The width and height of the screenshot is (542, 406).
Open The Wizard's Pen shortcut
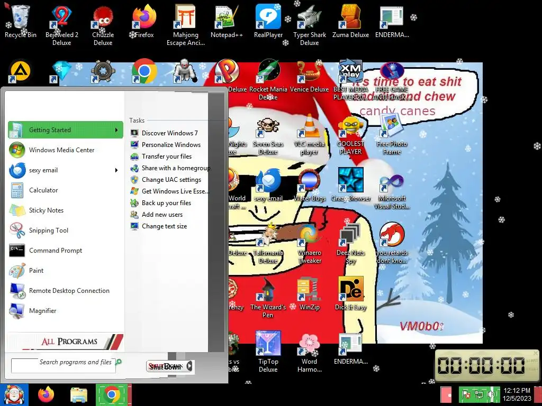pyautogui.click(x=268, y=298)
